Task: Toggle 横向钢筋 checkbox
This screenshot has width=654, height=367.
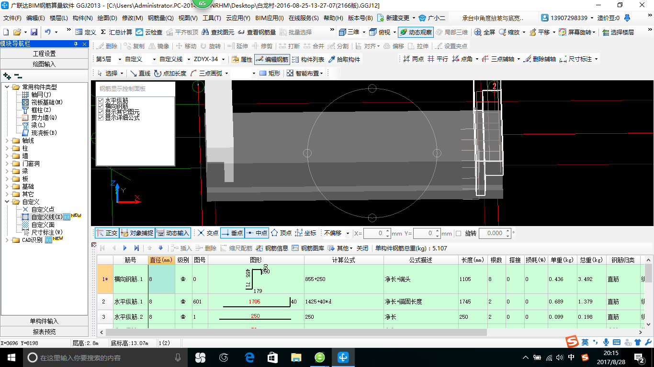Action: [x=101, y=106]
